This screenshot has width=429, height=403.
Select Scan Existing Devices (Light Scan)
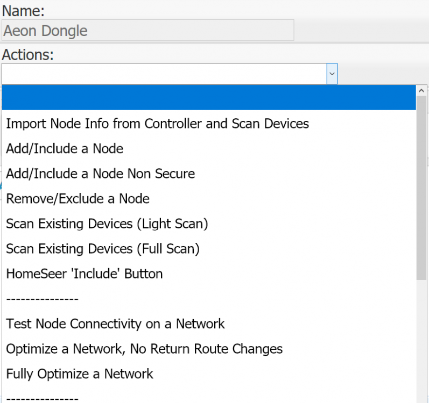pyautogui.click(x=107, y=224)
